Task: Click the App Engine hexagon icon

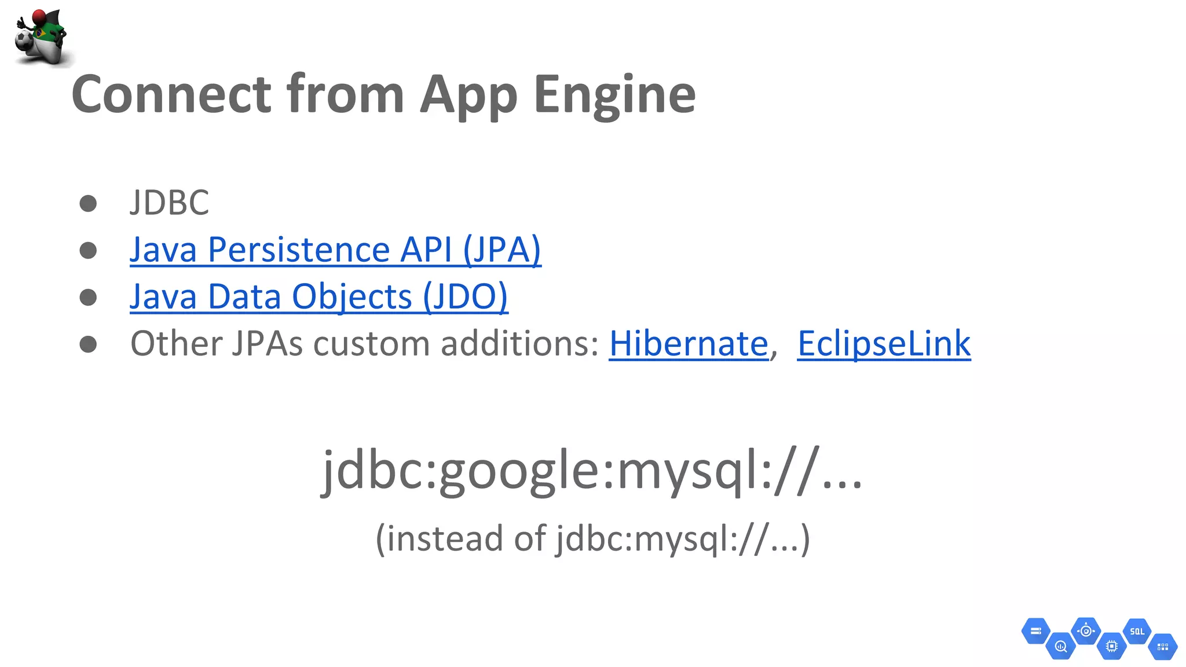Action: (1086, 631)
